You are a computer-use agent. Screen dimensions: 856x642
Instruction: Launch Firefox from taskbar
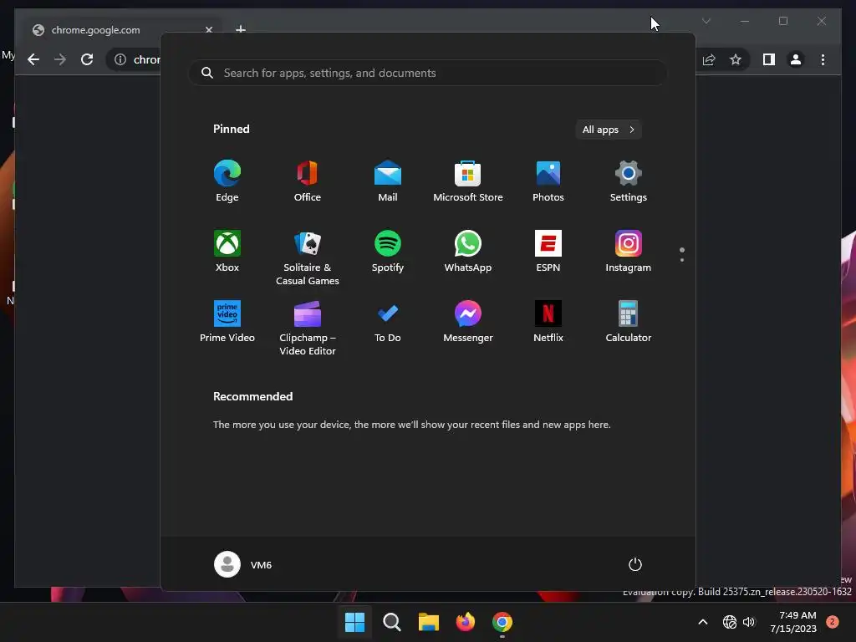click(x=465, y=622)
